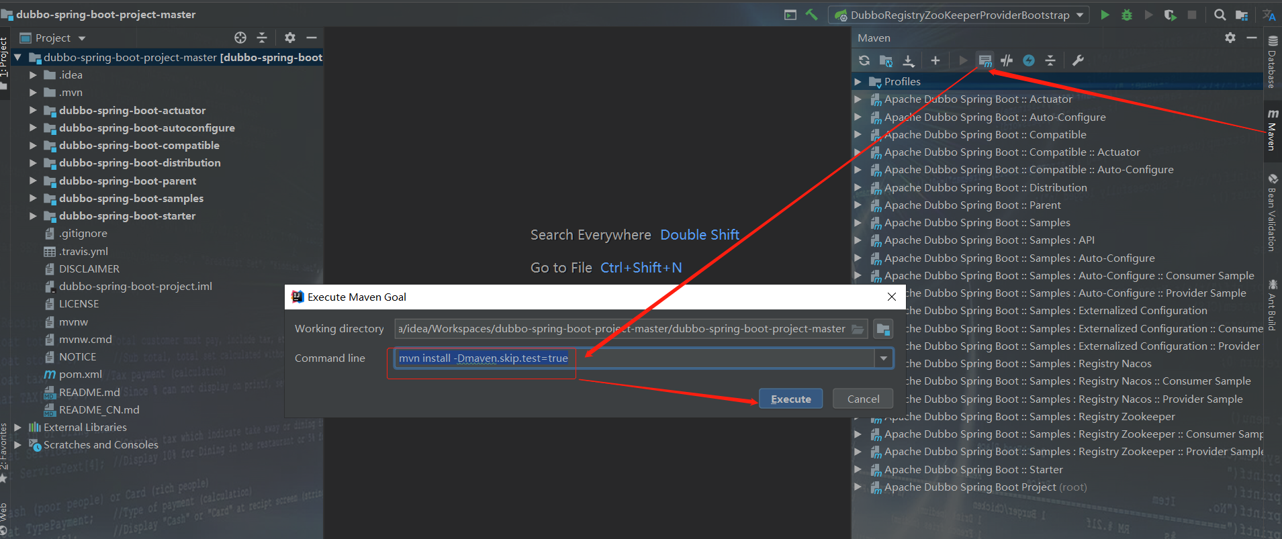Open 2: Favorites side tab
The width and height of the screenshot is (1282, 539).
coord(4,453)
